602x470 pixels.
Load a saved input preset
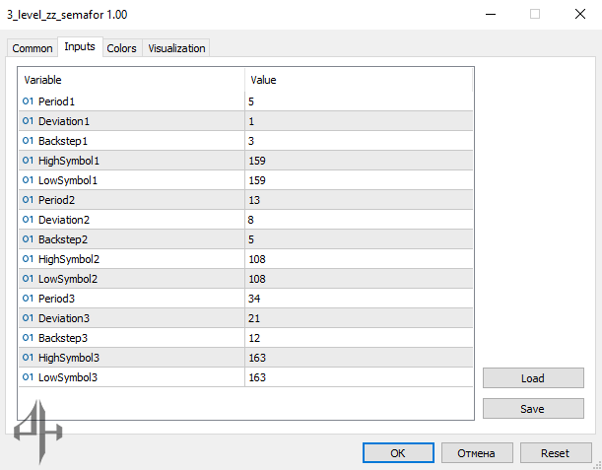[533, 378]
